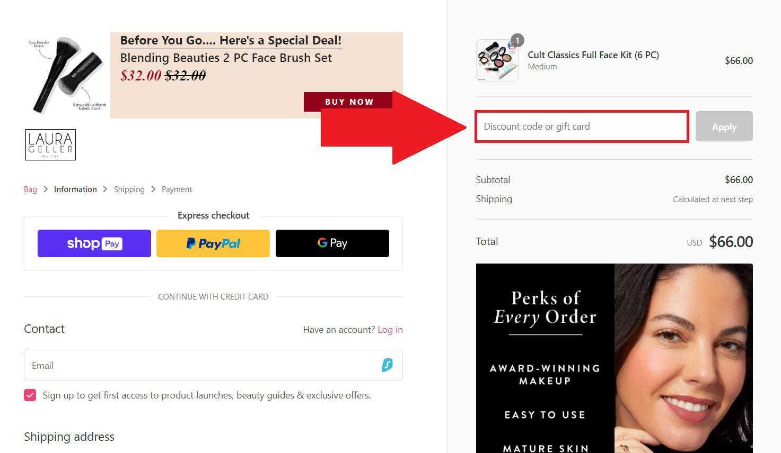Open Cult Classics Full Face Kit thumbnail
The image size is (781, 453).
[497, 61]
